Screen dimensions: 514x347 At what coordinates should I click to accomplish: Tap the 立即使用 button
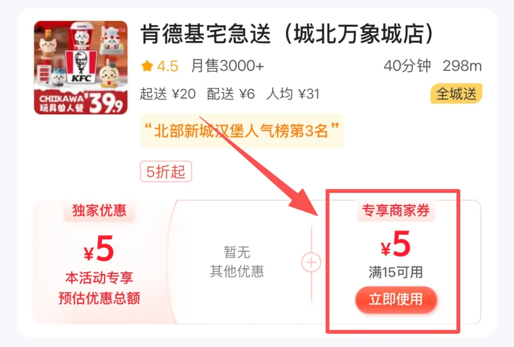click(x=396, y=299)
